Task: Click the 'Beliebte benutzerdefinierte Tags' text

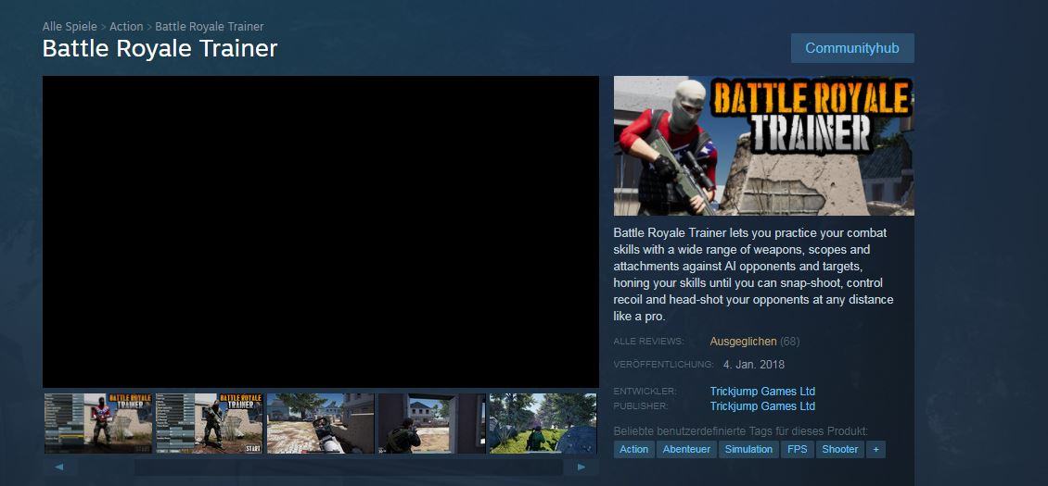Action: point(740,430)
